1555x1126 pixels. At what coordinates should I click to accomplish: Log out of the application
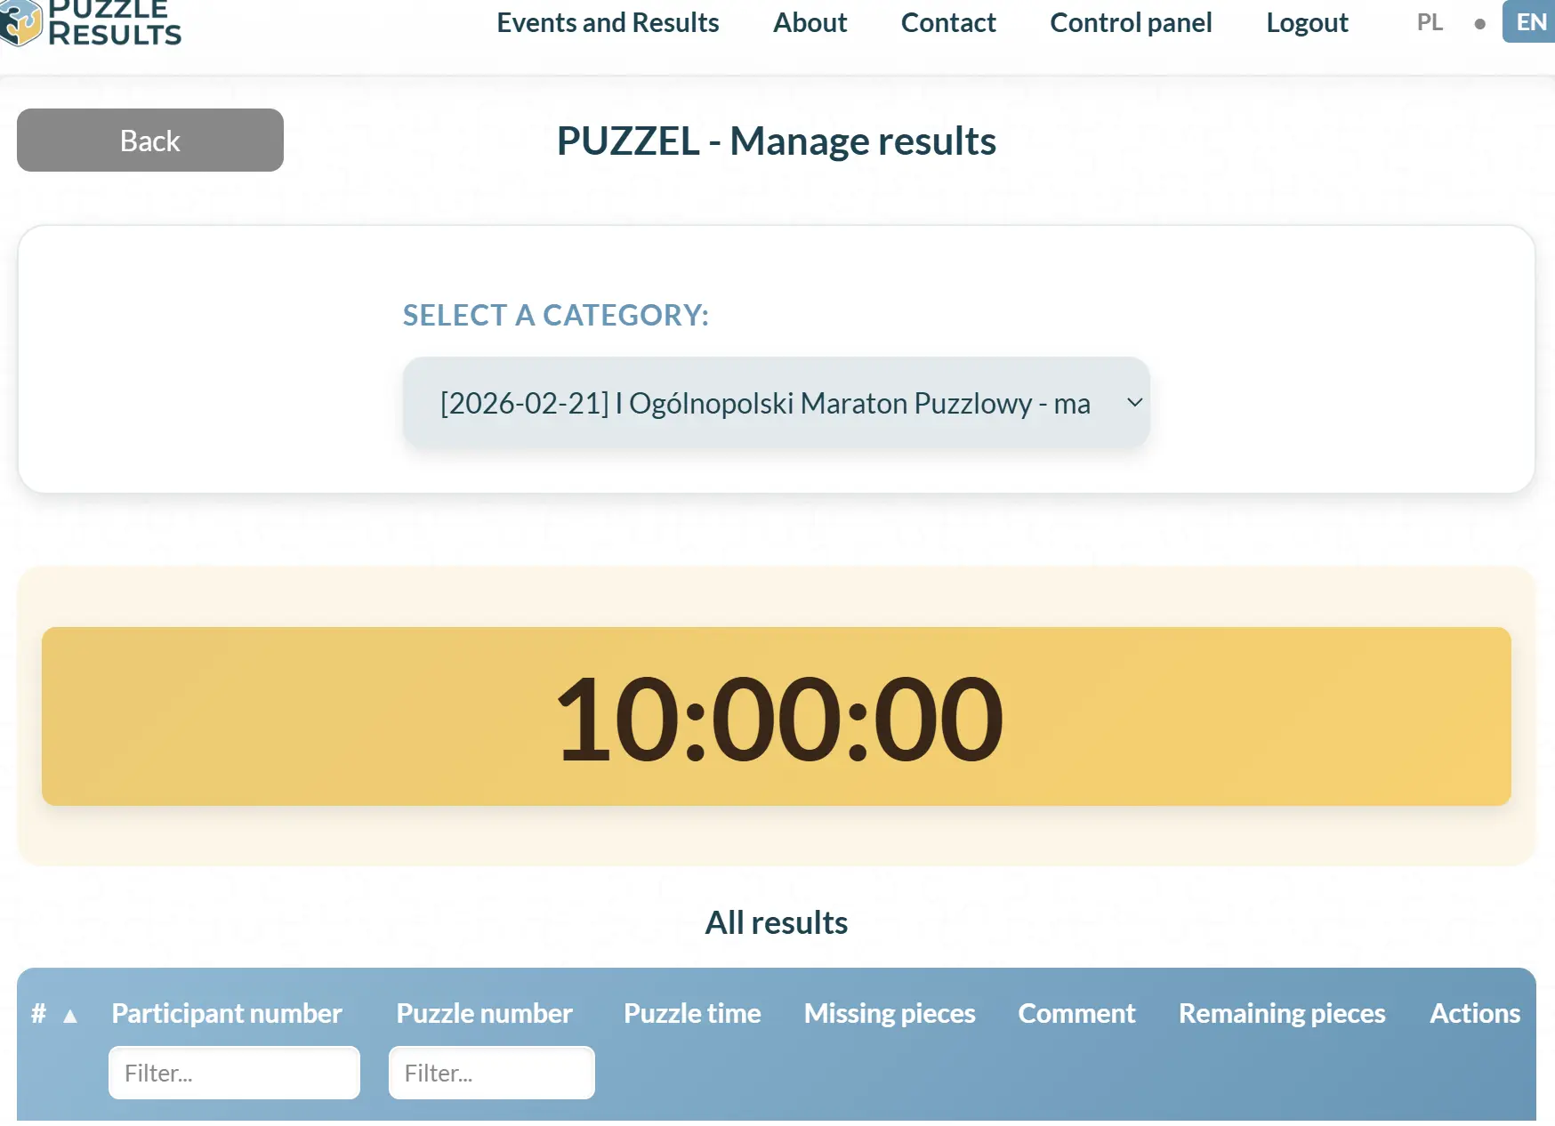pos(1306,22)
